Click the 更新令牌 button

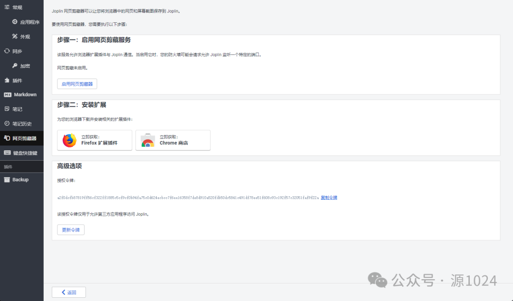tap(71, 230)
